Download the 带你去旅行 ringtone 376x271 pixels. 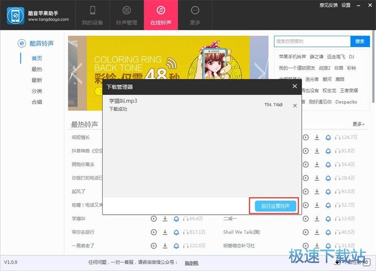165,232
